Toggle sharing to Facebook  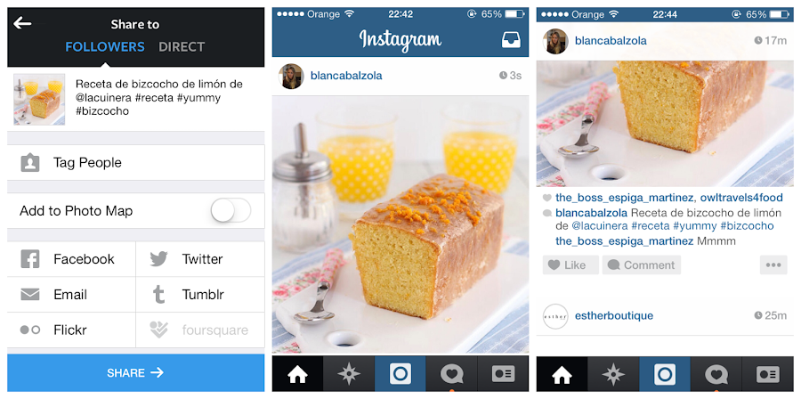71,259
